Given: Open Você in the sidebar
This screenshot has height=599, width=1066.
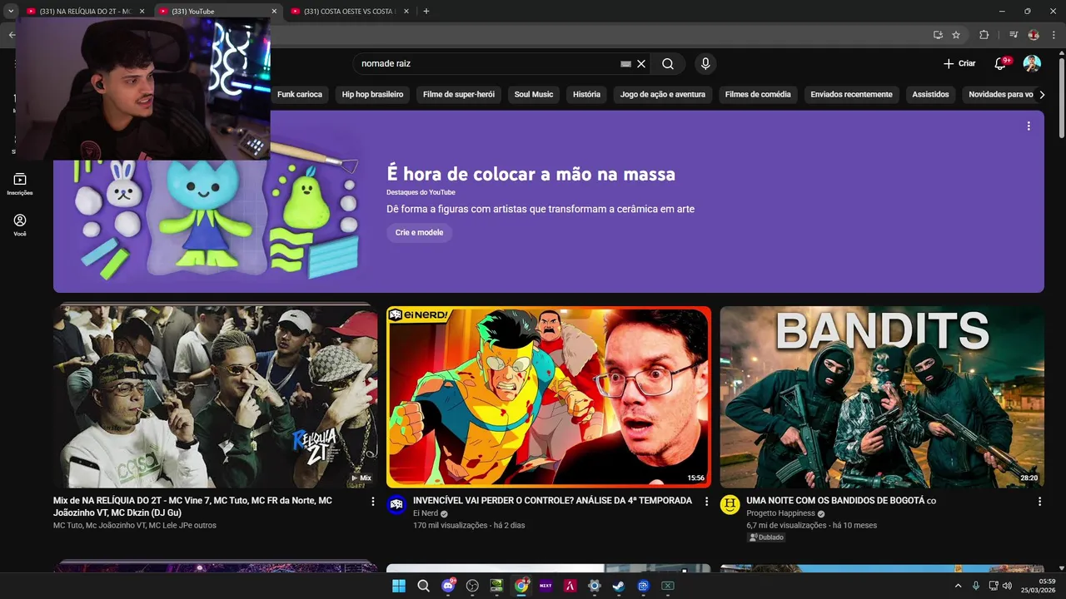Looking at the screenshot, I should pos(20,225).
